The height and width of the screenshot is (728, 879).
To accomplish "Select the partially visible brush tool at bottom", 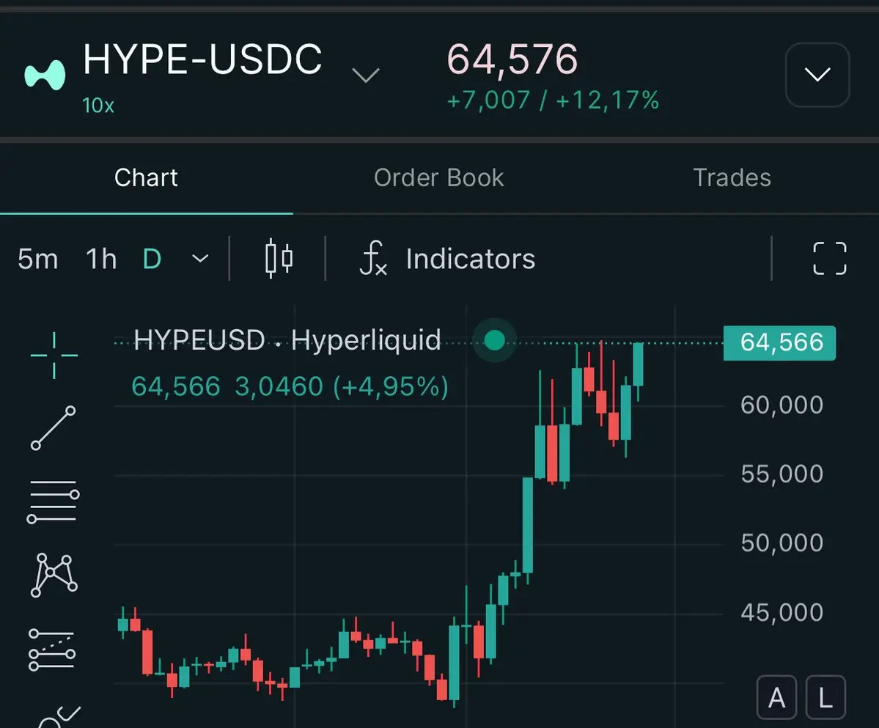I will click(59, 717).
